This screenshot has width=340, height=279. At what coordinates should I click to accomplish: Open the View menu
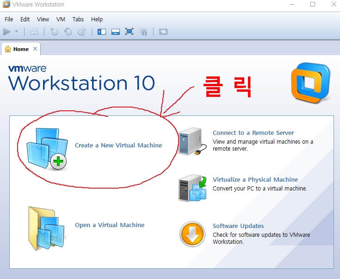[x=43, y=19]
